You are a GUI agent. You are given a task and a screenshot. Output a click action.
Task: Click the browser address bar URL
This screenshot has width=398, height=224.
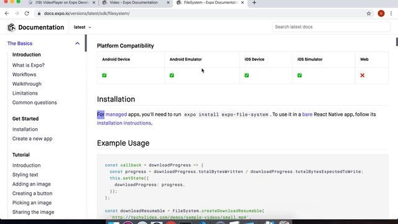click(87, 14)
